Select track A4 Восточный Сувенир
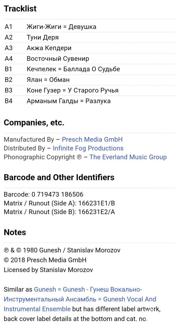 click(x=89, y=59)
